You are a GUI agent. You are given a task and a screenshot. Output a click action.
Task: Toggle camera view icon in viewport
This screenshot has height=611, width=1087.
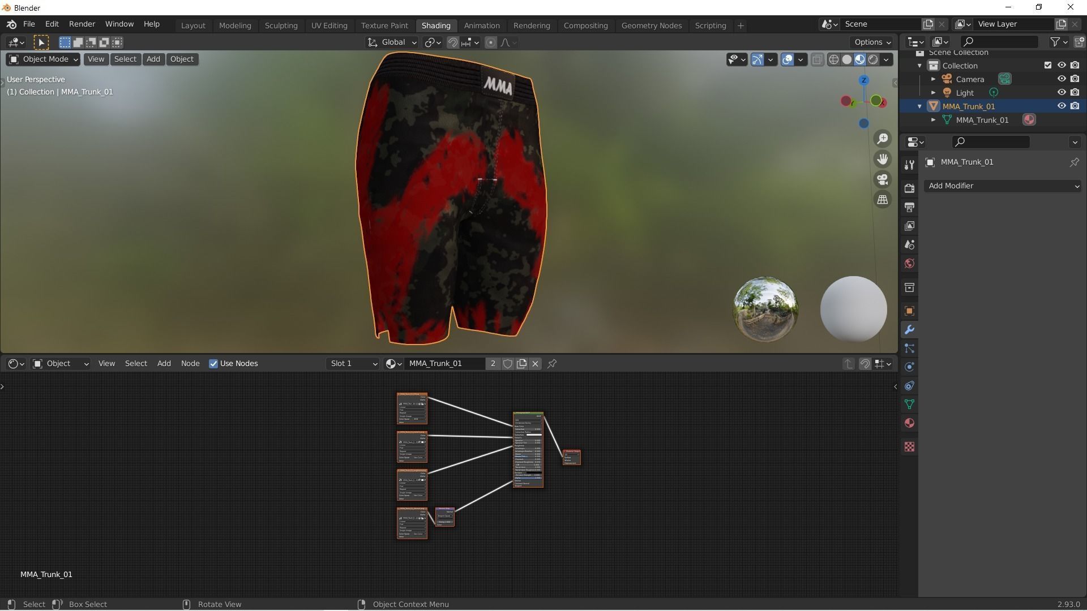pos(882,180)
